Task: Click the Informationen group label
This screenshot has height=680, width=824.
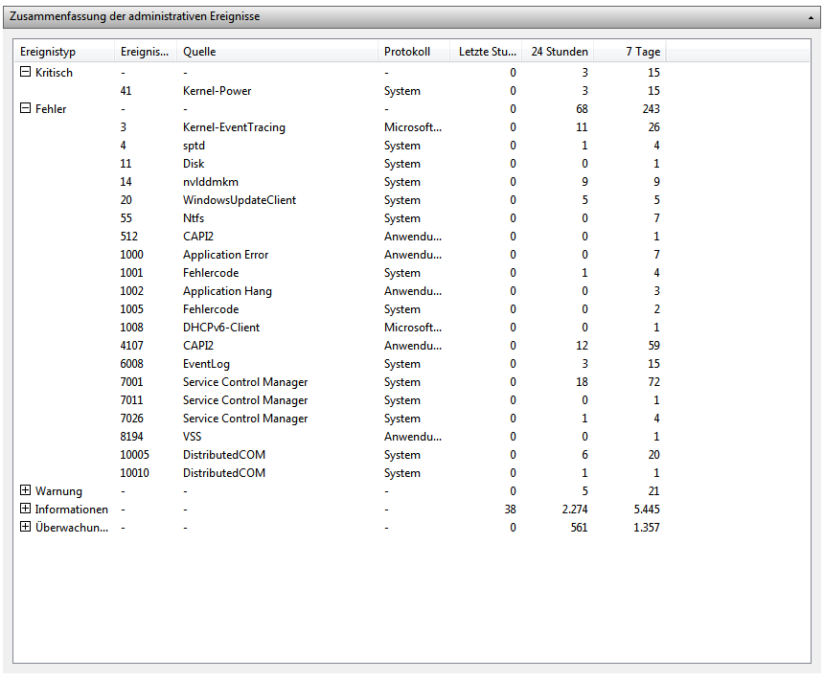Action: (72, 510)
